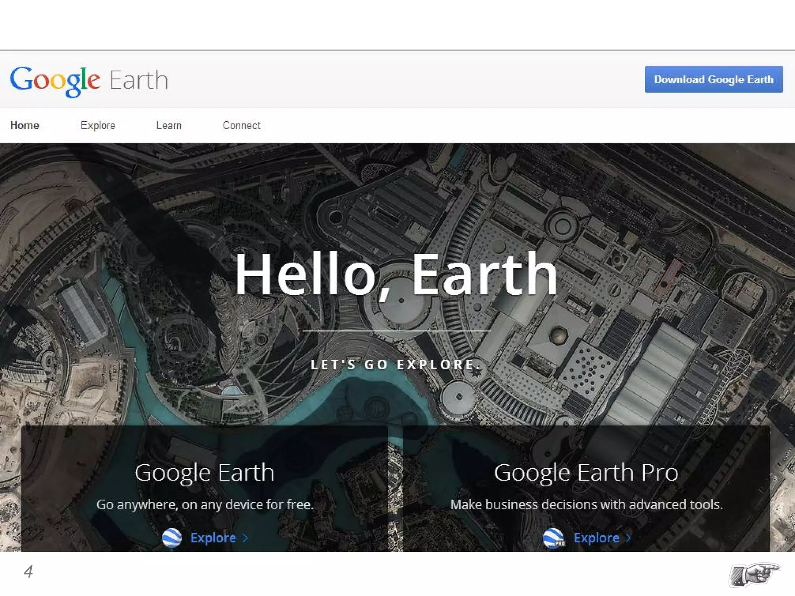
Task: Click the Google Earth card heading
Action: [x=205, y=473]
